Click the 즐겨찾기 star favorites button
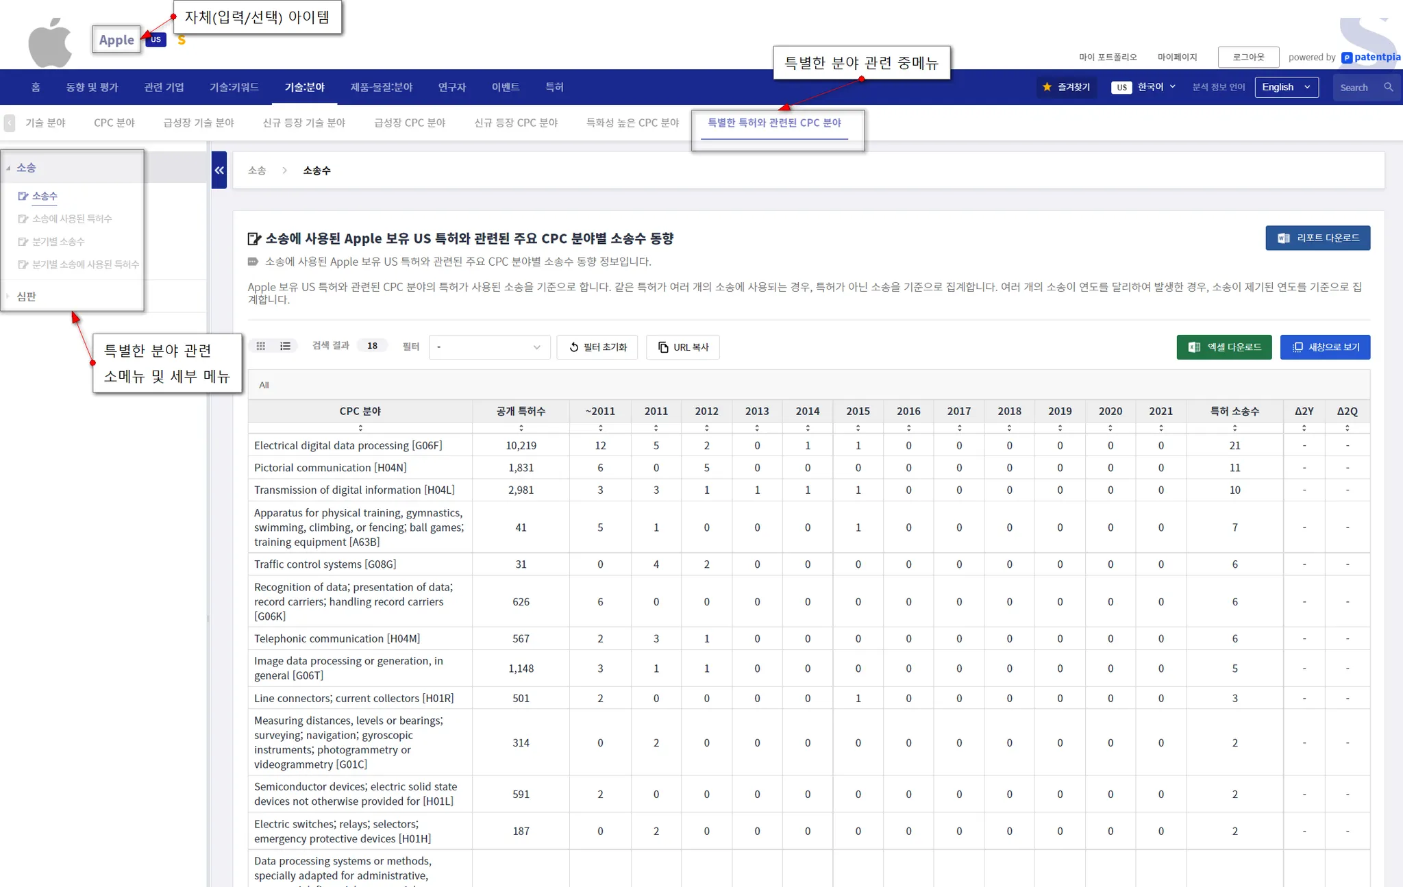The height and width of the screenshot is (887, 1403). pos(1067,88)
